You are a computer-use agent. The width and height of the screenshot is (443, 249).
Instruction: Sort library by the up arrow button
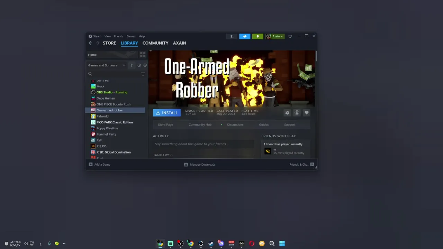(132, 65)
